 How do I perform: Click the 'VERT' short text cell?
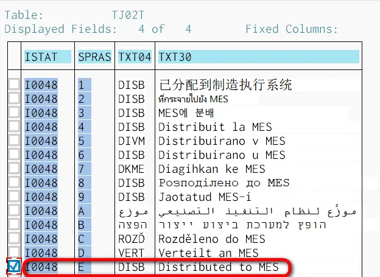132,253
